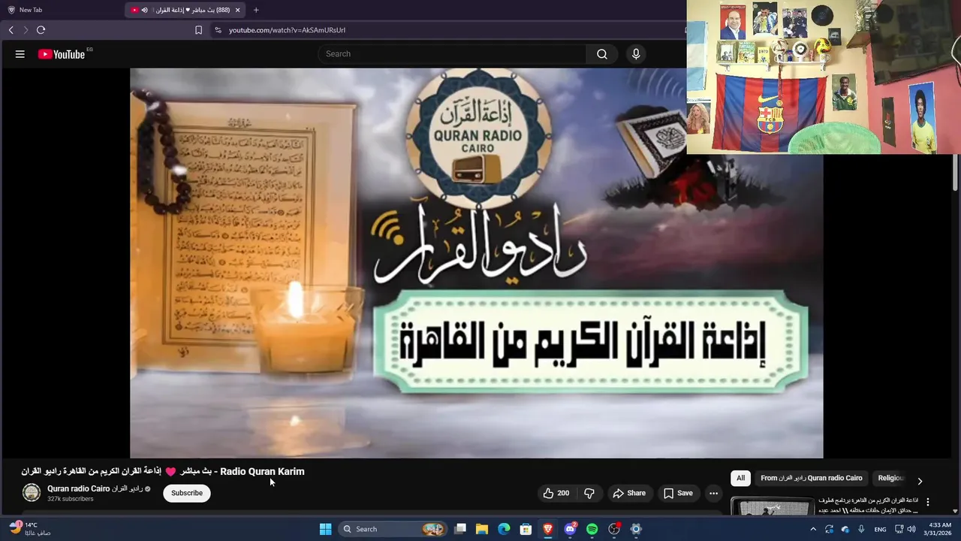Show more filter chips with right chevron
The height and width of the screenshot is (541, 961).
pyautogui.click(x=920, y=481)
